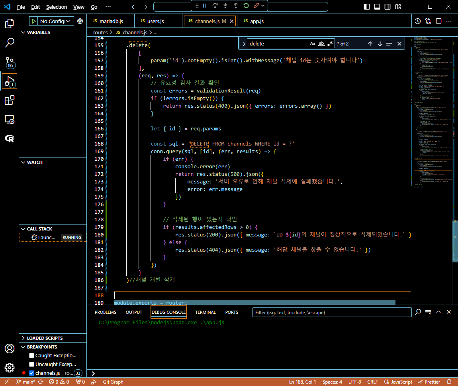Image resolution: width=458 pixels, height=386 pixels.
Task: Check Caught Exceptions breakpoint
Action: (32, 356)
